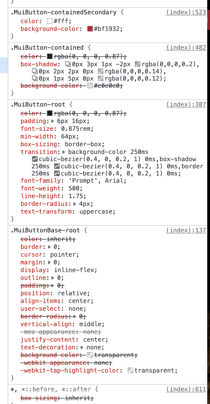The image size is (210, 404).
Task: Open (index):482 source for MuiButton-contained
Action: [186, 47]
